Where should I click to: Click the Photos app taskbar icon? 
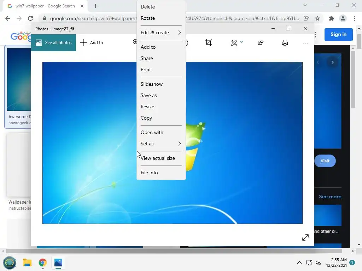58,263
